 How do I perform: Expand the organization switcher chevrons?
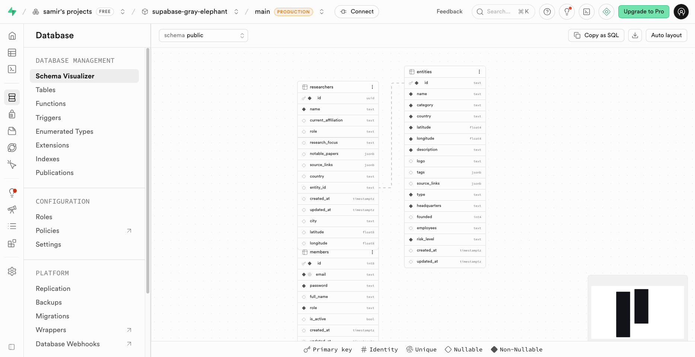pyautogui.click(x=122, y=12)
